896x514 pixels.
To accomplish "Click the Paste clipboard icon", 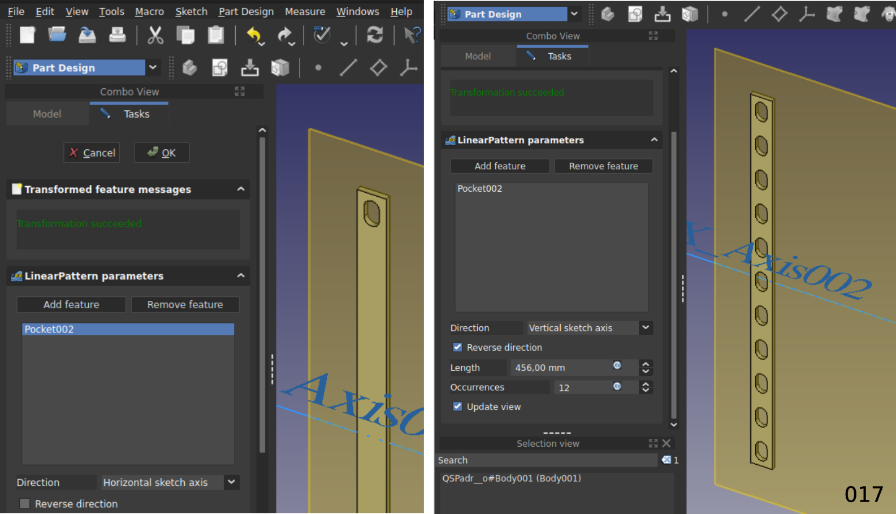I will click(x=216, y=35).
